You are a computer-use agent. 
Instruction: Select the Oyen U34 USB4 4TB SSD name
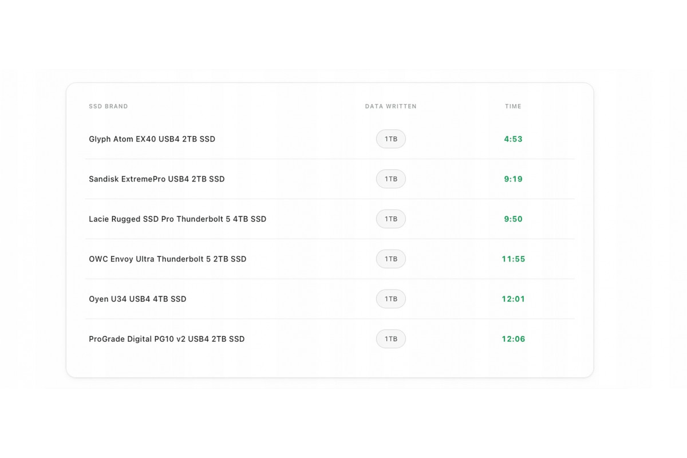point(137,299)
